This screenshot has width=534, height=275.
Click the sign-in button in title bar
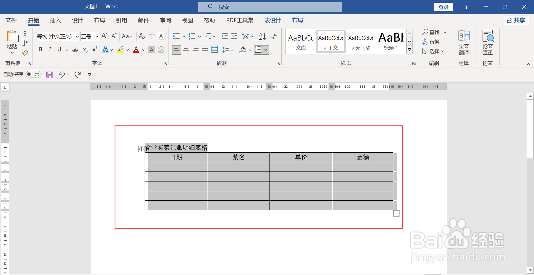443,7
